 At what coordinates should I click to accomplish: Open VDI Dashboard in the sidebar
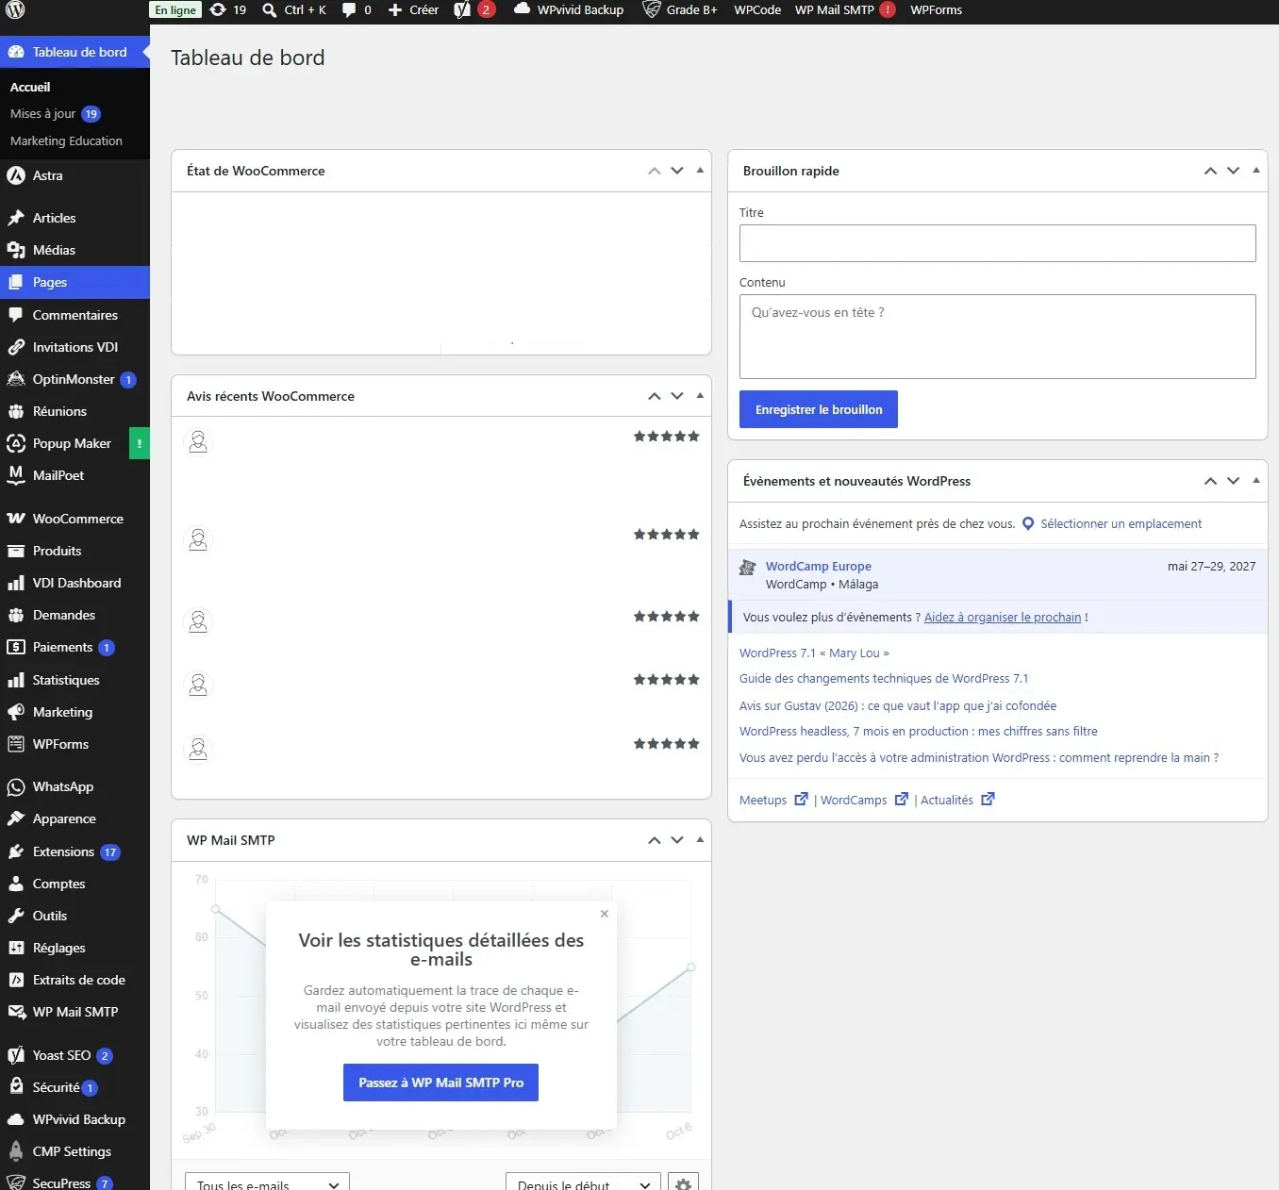(75, 583)
